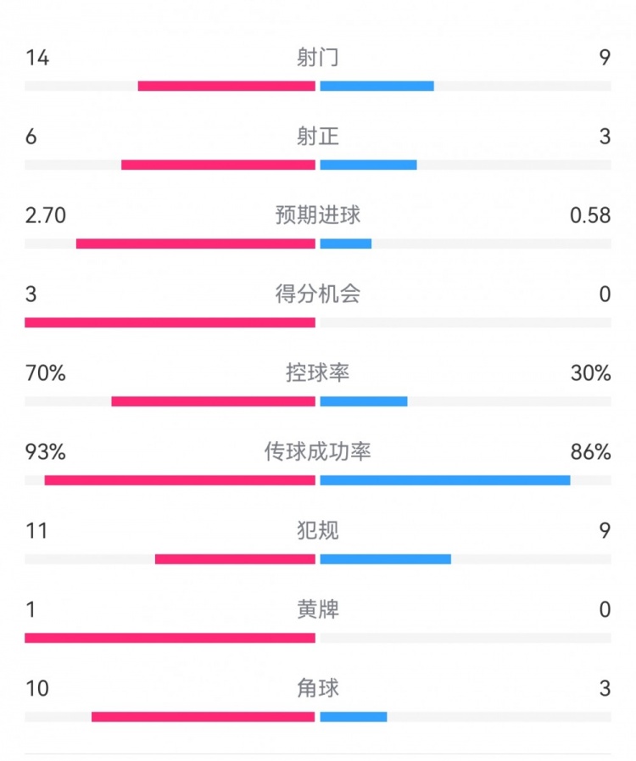Click the blue bar under 传球成功率
This screenshot has width=636, height=761.
(x=445, y=480)
